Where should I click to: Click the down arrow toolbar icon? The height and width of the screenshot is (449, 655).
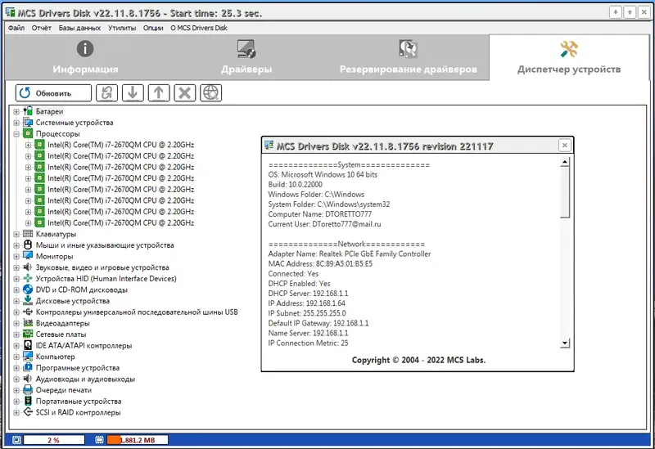133,92
